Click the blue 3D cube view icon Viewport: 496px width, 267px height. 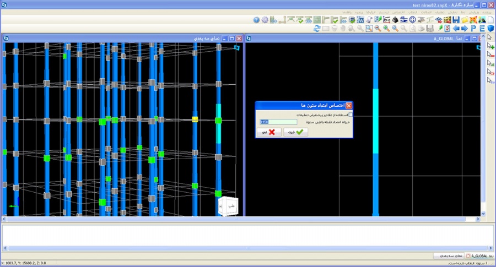pyautogui.click(x=490, y=28)
